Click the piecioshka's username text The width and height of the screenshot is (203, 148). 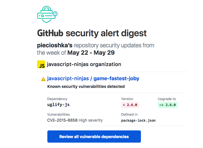(55, 45)
